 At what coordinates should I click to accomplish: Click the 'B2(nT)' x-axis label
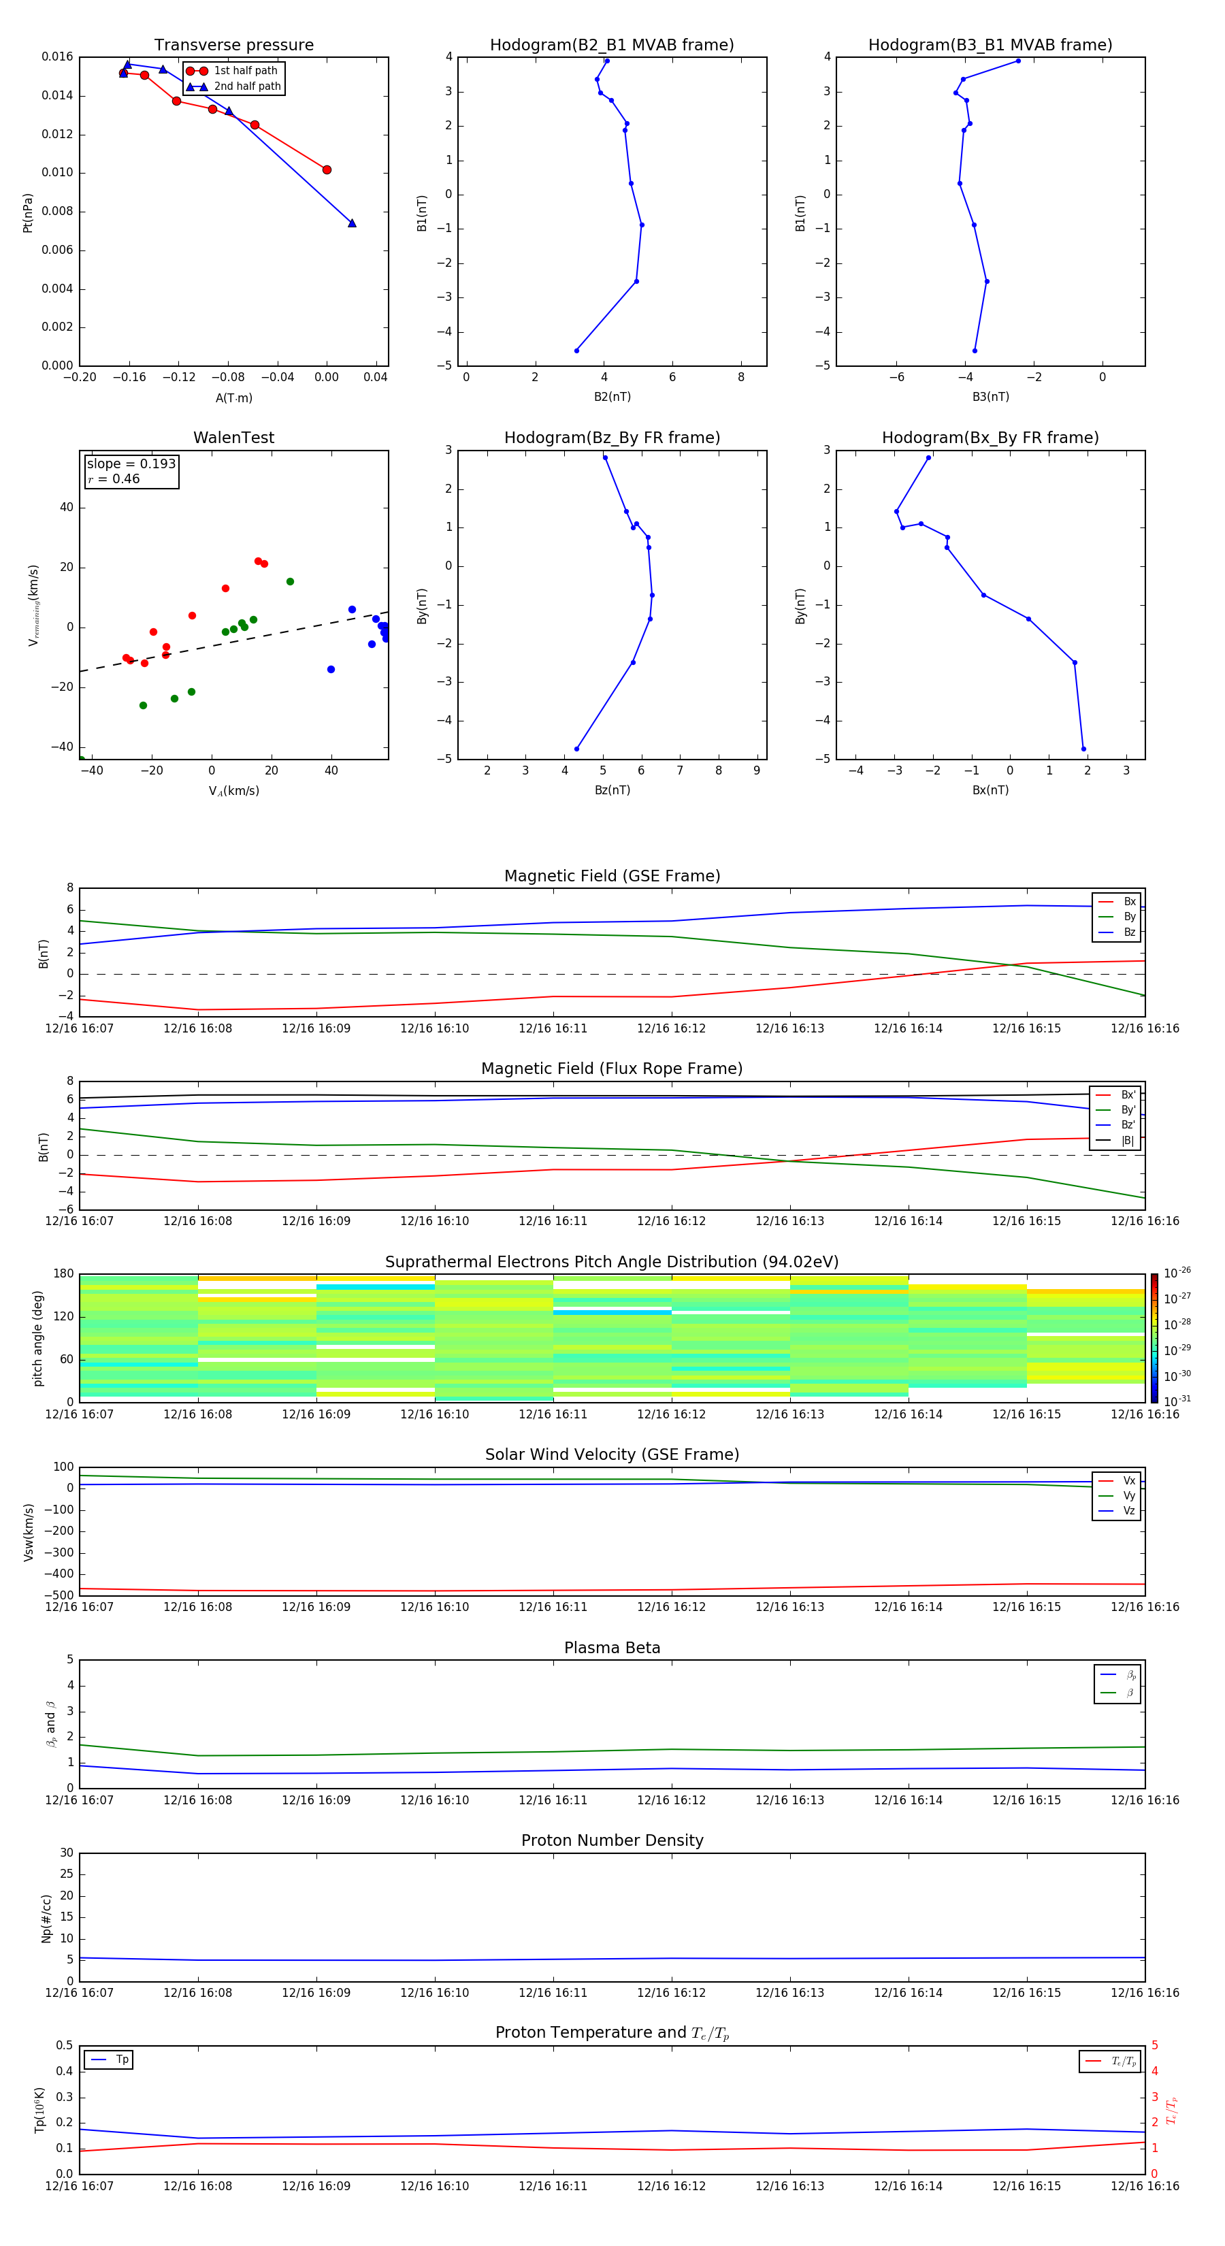612,397
